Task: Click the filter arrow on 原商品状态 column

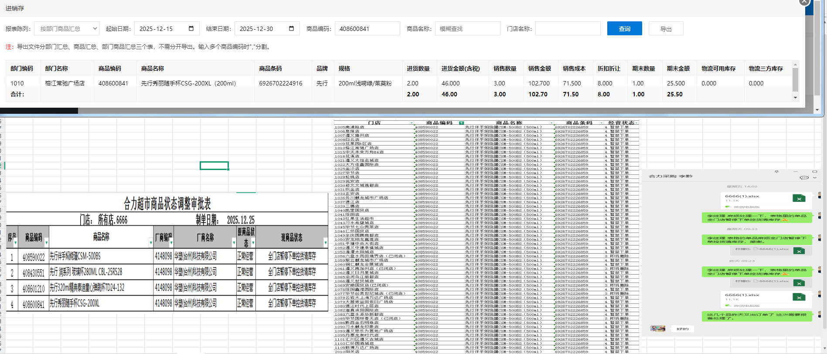Action: point(253,242)
